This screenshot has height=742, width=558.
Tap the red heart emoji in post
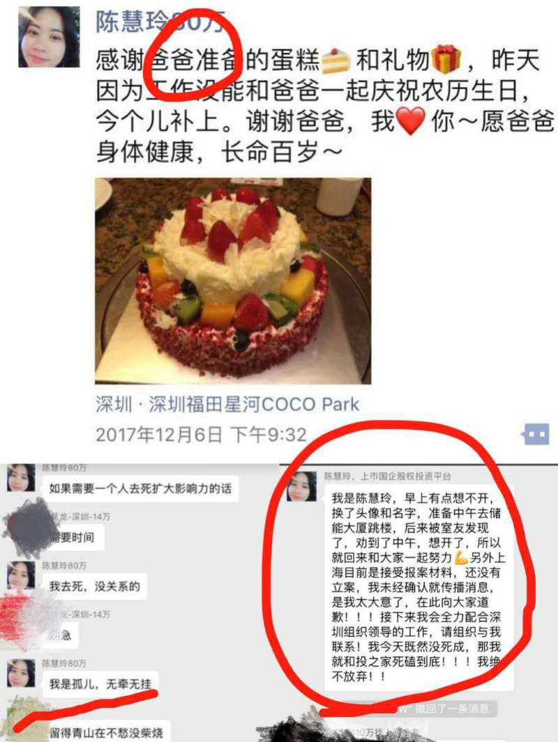pos(410,121)
